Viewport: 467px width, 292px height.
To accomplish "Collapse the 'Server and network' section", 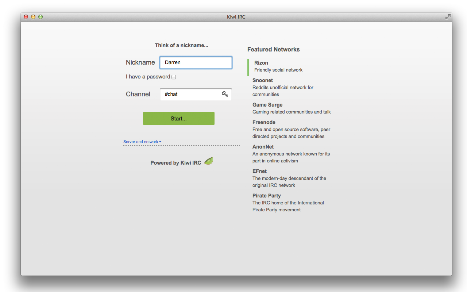I will [x=142, y=142].
